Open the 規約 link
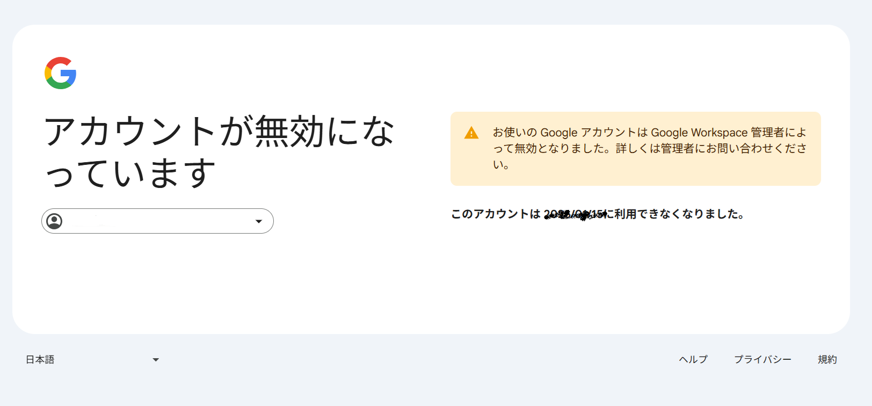 click(x=827, y=360)
